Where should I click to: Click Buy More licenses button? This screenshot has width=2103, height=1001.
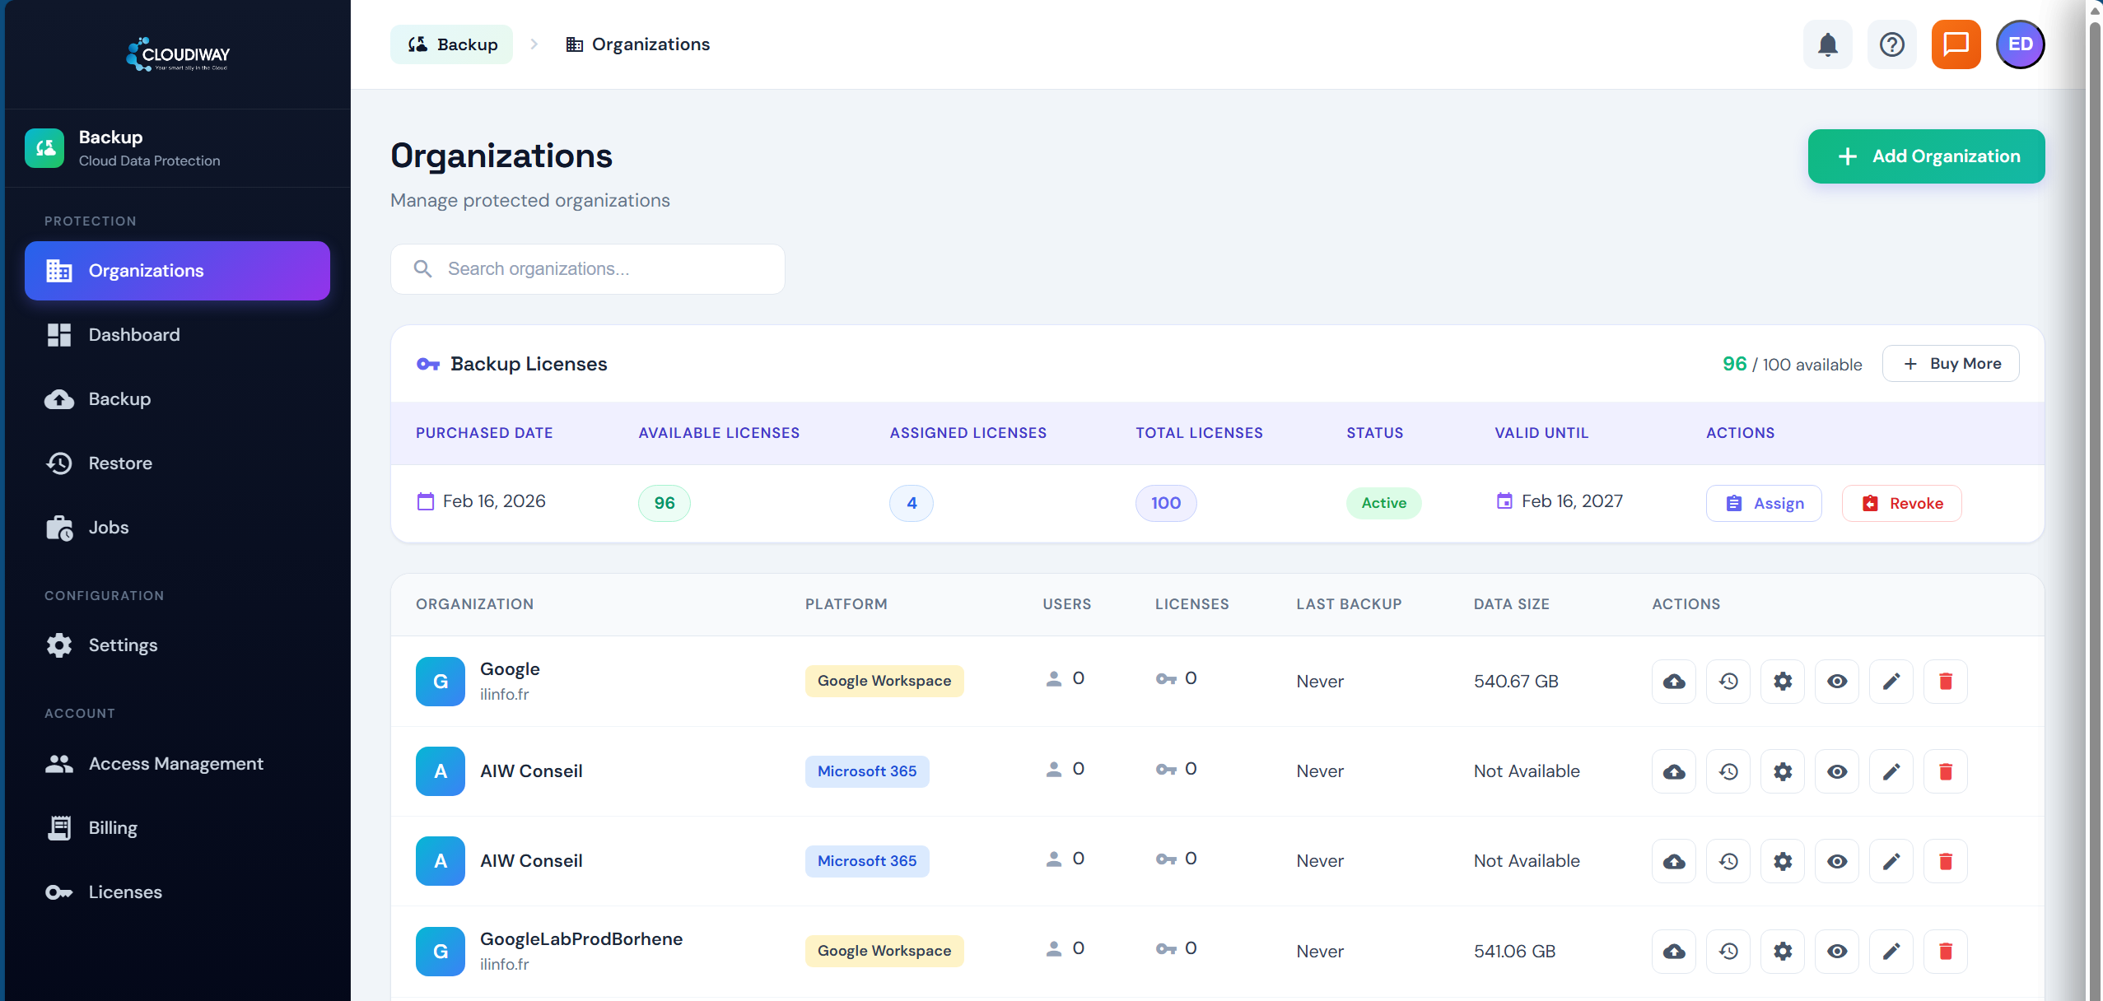point(1951,364)
